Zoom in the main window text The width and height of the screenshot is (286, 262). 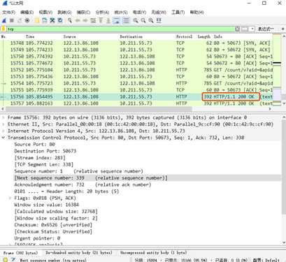[x=136, y=21]
